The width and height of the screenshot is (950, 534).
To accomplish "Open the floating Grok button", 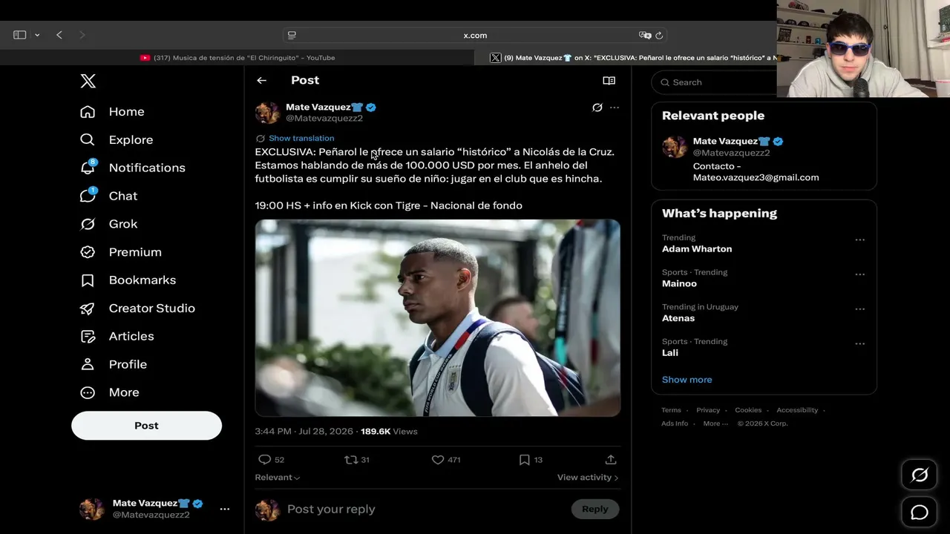I will [x=920, y=475].
